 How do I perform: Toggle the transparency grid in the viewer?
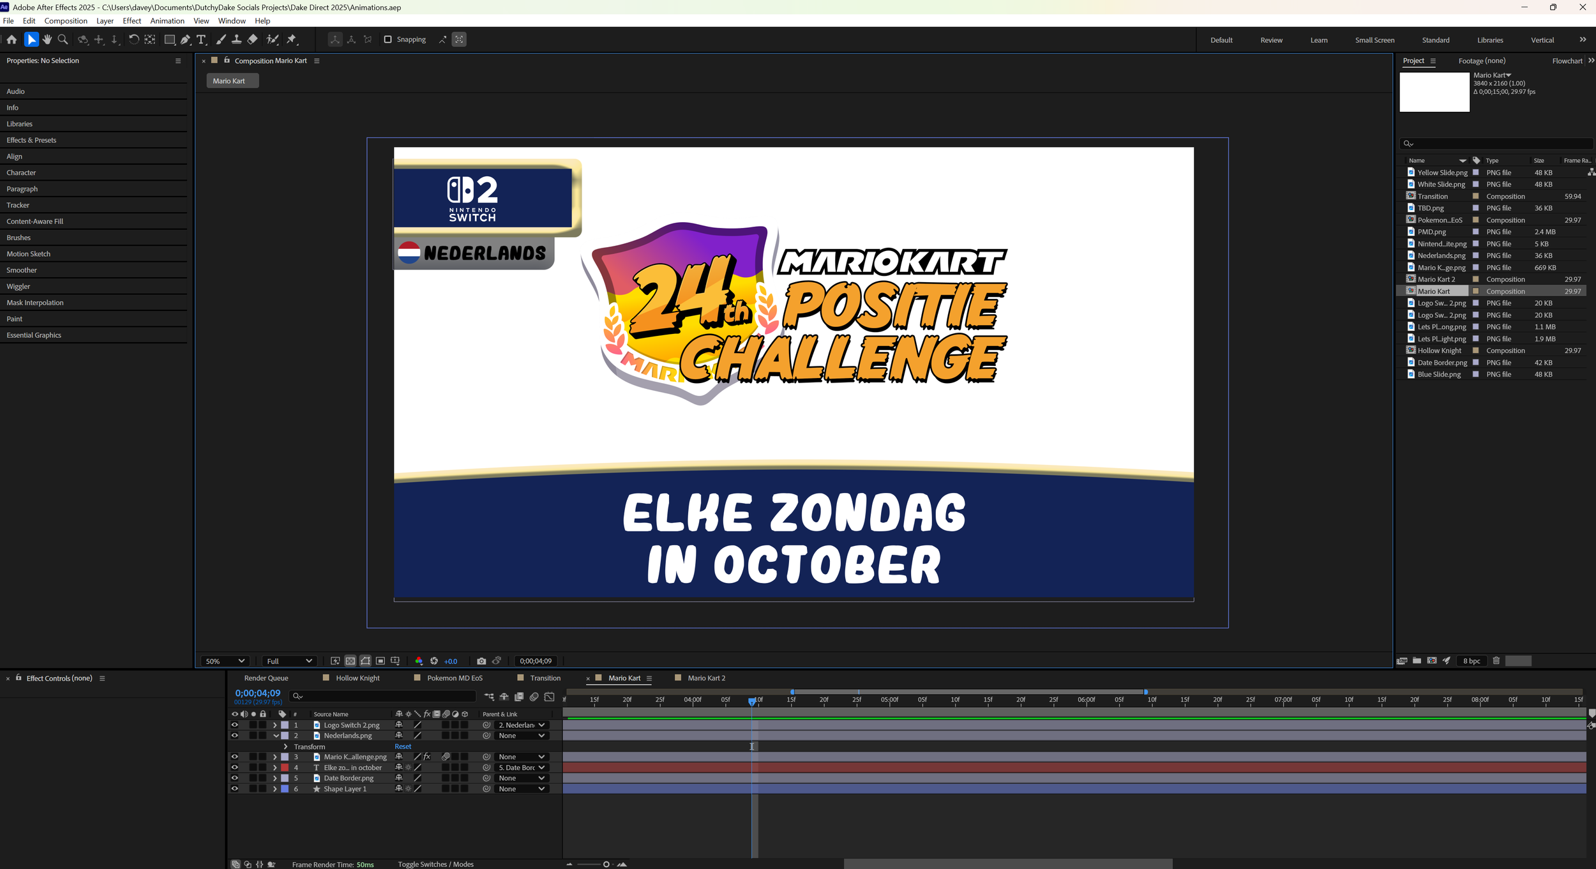click(x=350, y=661)
